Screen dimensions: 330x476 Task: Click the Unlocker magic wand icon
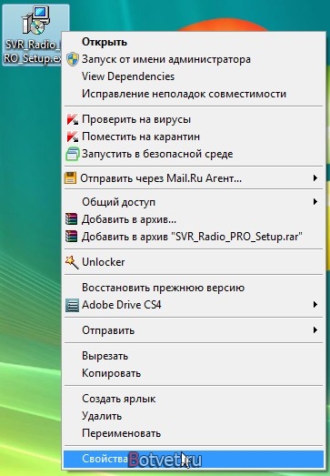[x=72, y=262]
